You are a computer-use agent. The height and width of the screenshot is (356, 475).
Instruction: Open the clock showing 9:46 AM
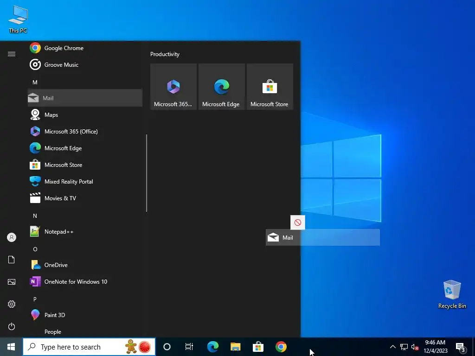[435, 347]
